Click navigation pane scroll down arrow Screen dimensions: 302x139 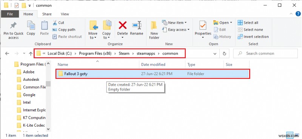[48, 129]
